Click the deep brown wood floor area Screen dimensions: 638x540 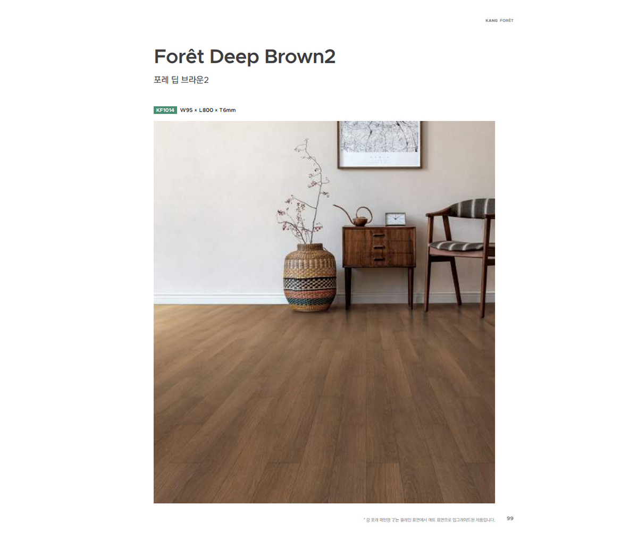pyautogui.click(x=324, y=404)
